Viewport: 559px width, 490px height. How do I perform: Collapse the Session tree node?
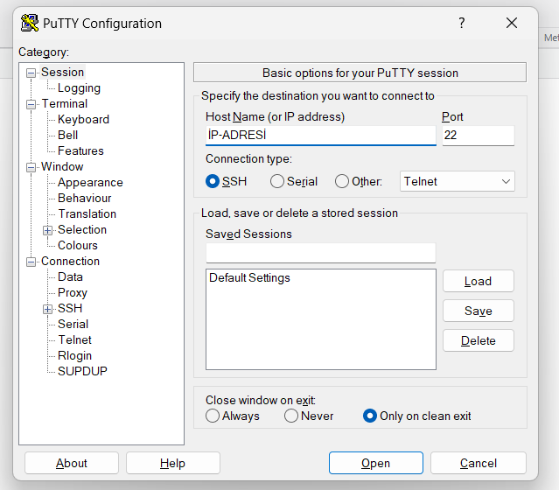pyautogui.click(x=31, y=73)
